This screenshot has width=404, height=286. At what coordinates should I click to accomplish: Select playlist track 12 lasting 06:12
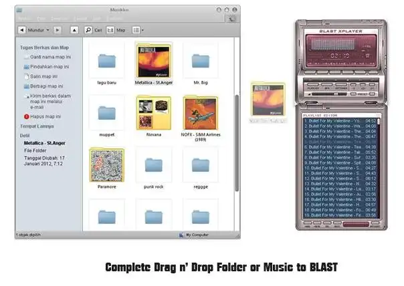pyautogui.click(x=340, y=178)
